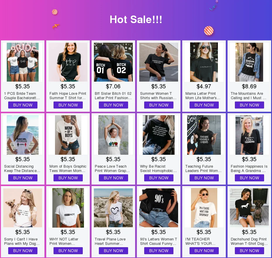The height and width of the screenshot is (258, 272).
Task: View the Happiness Is Being A Grandma photo
Action: [249, 135]
